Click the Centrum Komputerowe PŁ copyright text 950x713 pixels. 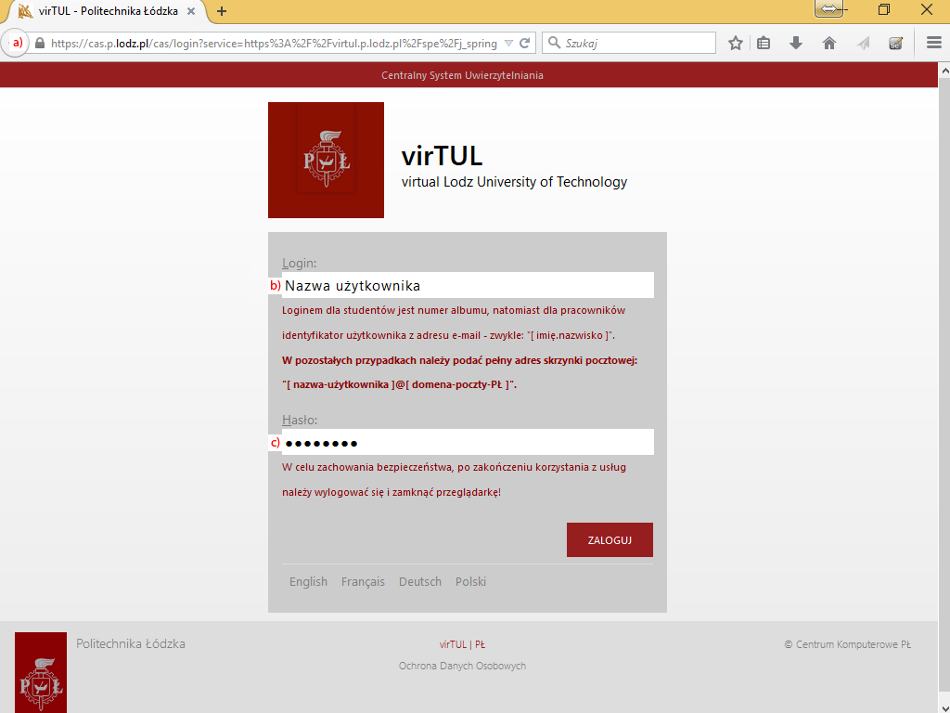coord(848,644)
